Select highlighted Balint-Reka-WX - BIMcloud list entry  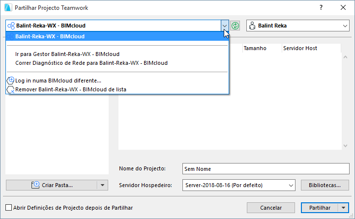click(x=118, y=36)
